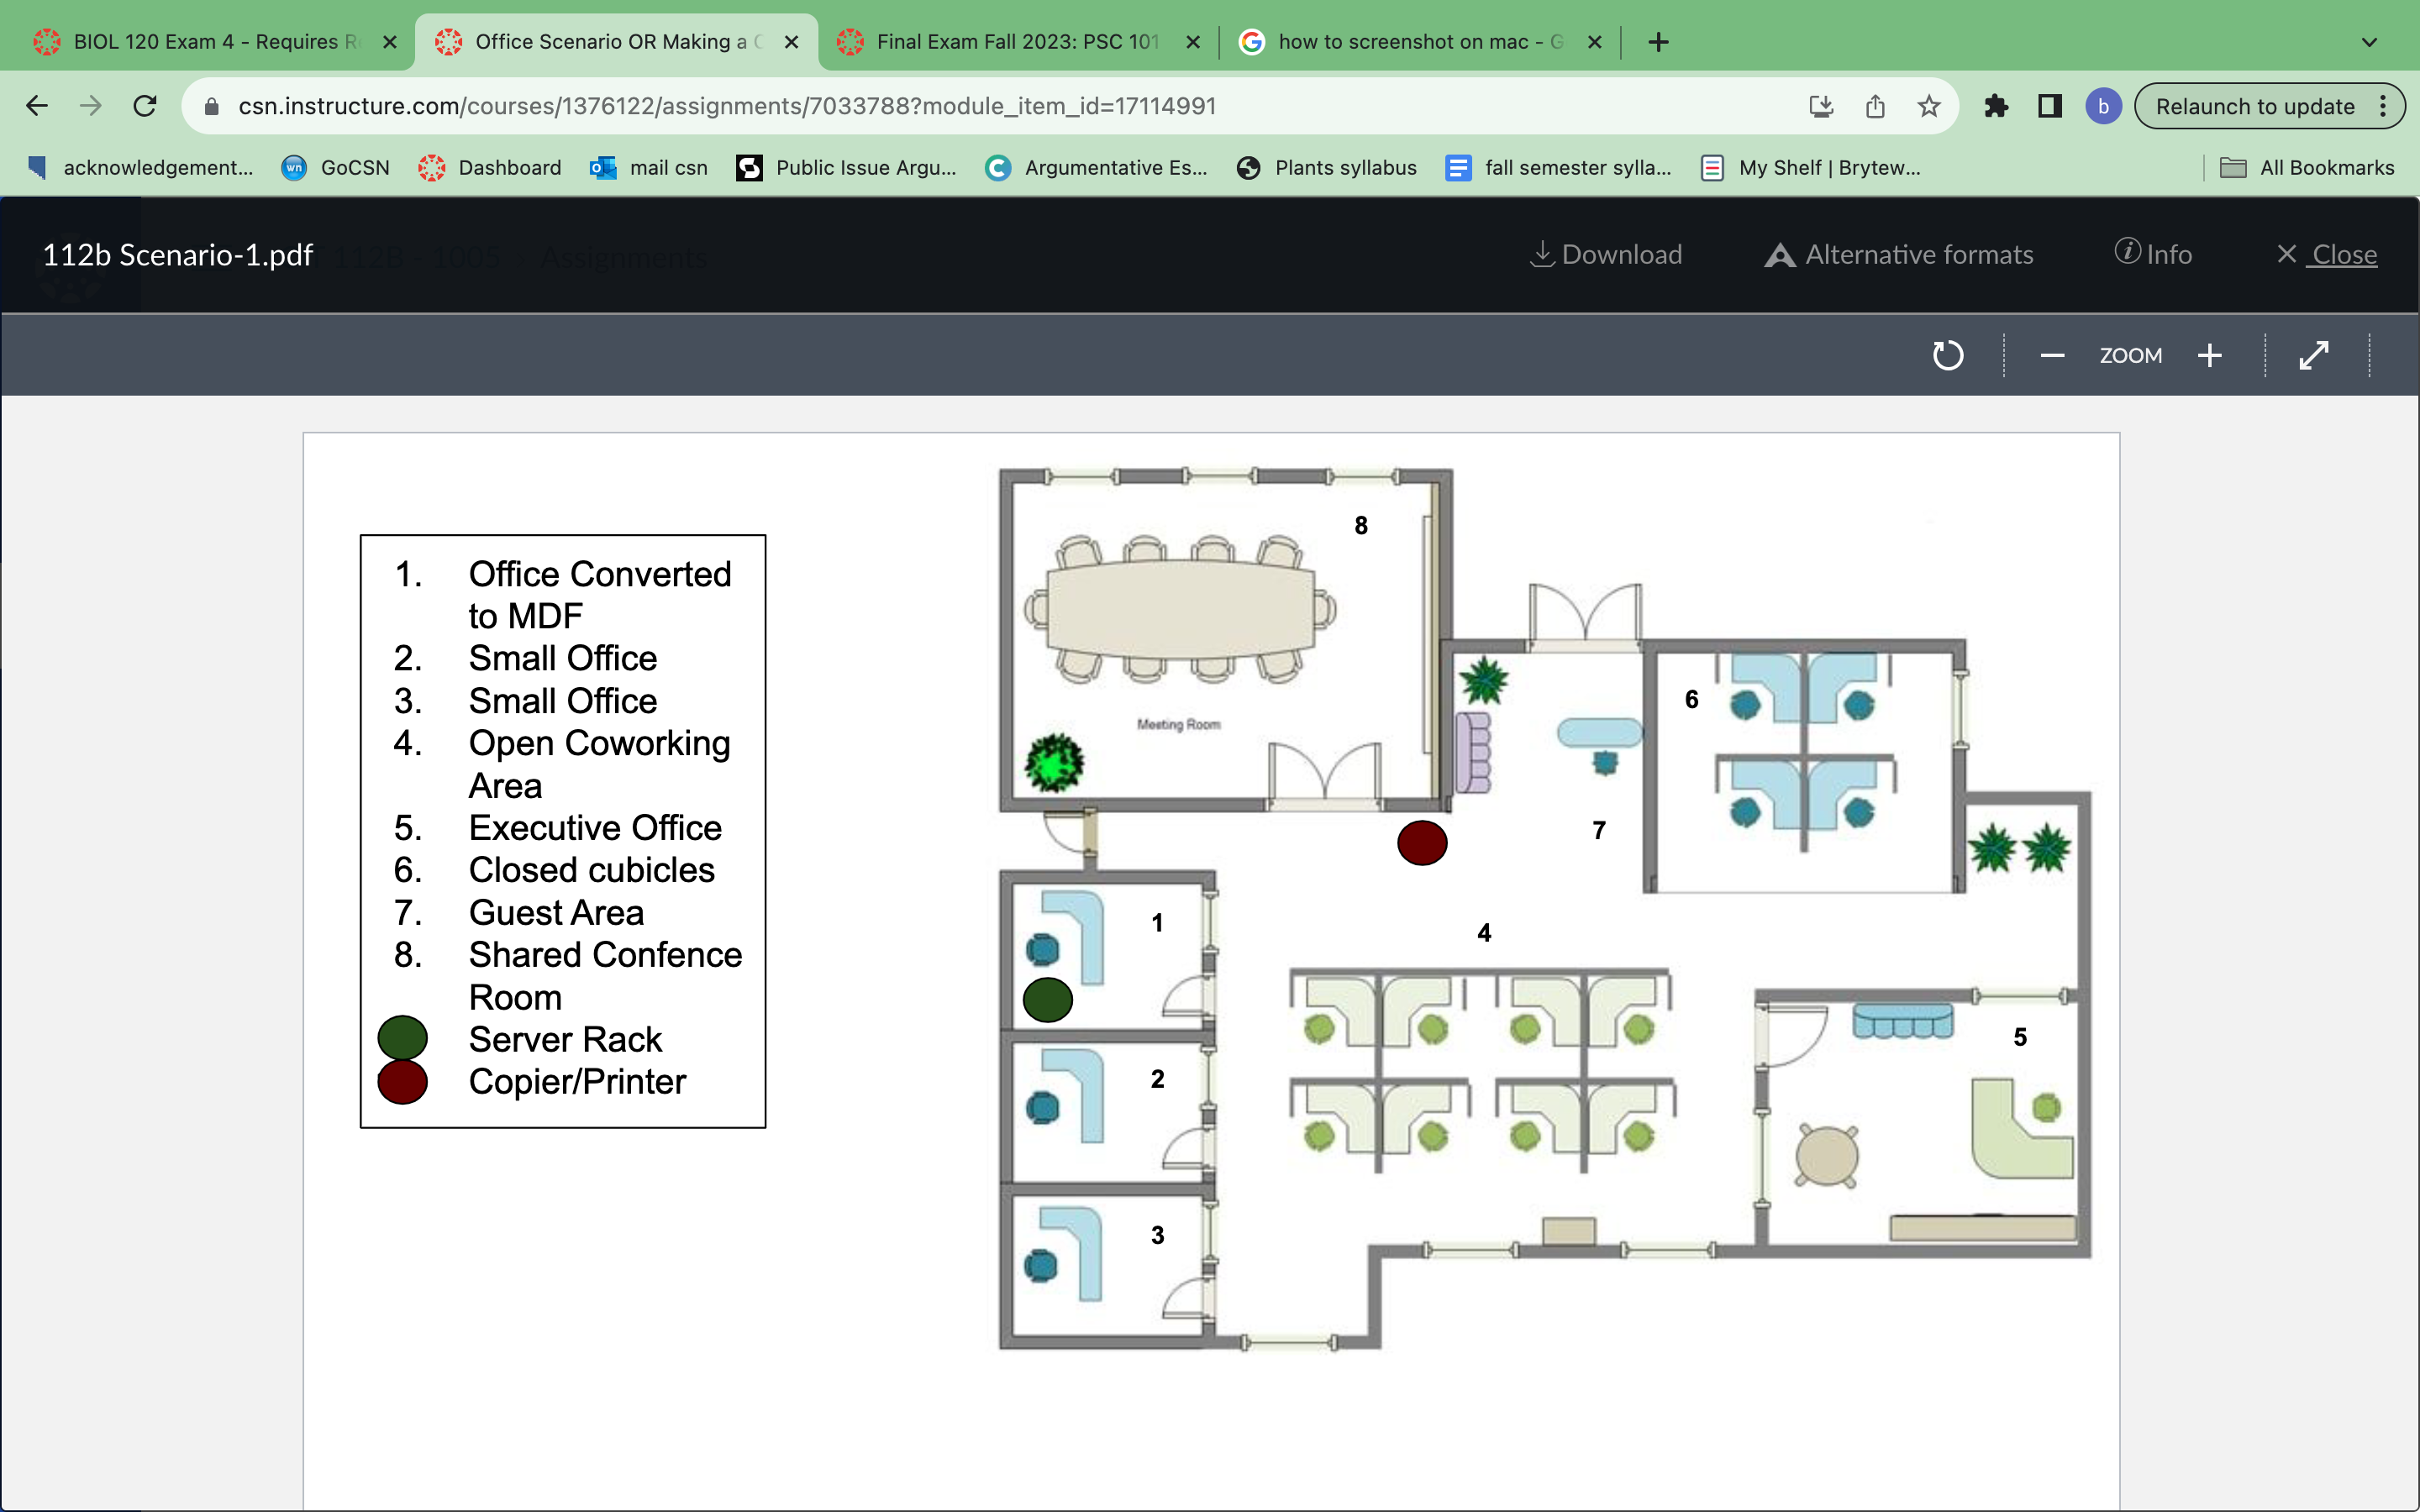Open the Extensions puzzle icon

[1996, 106]
